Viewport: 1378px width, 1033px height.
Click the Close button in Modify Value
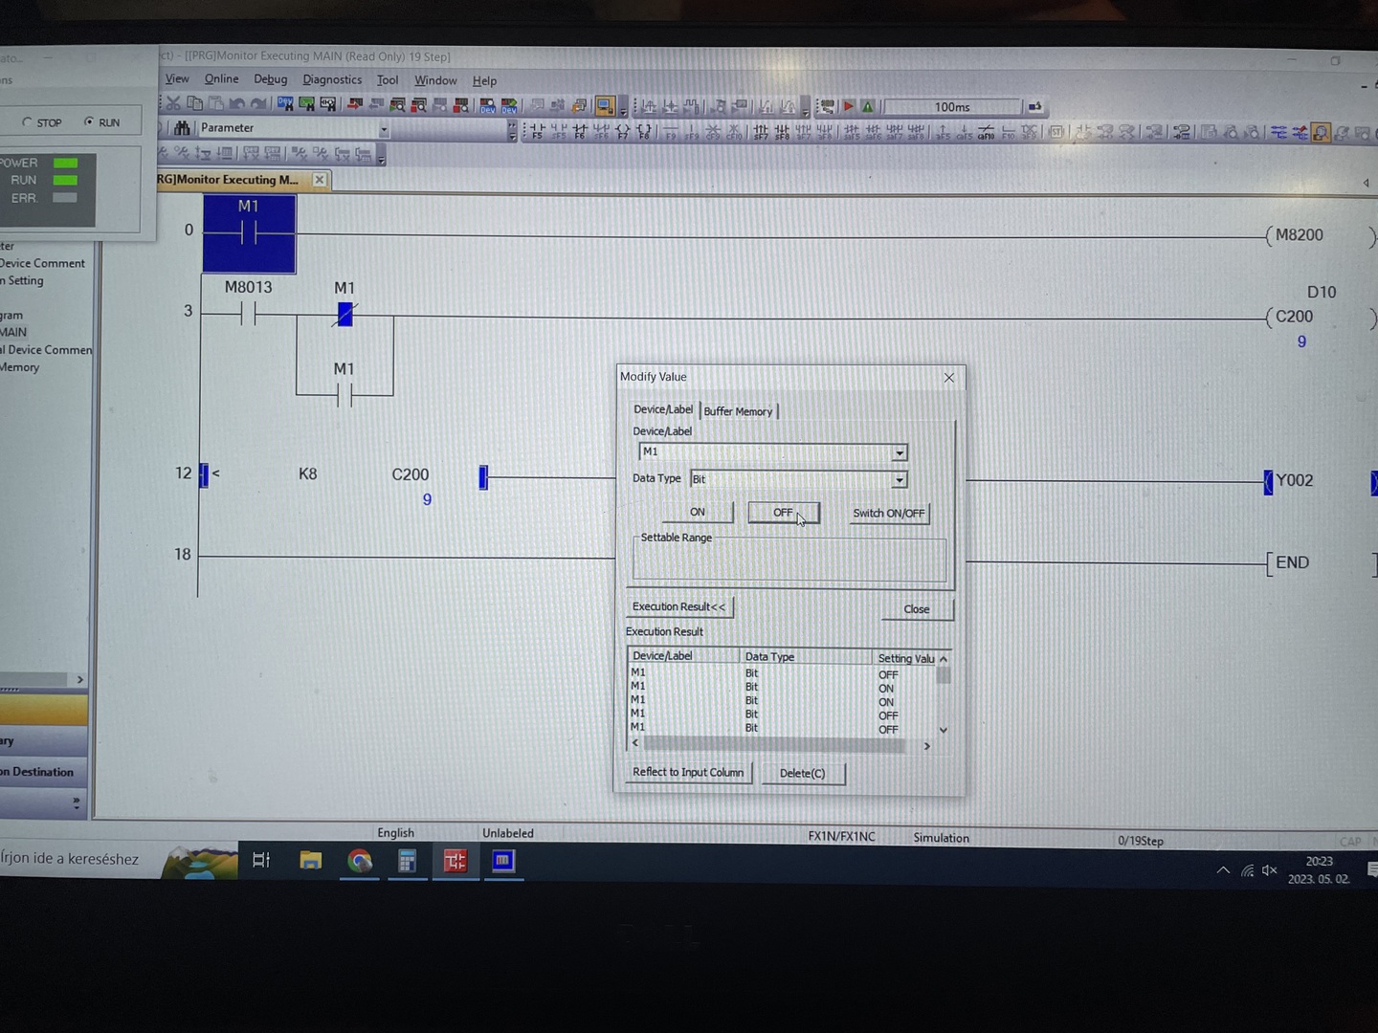(917, 609)
